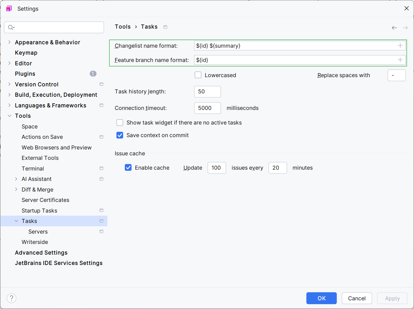414x309 pixels.
Task: Disable the Enable cache checkbox
Action: 128,168
